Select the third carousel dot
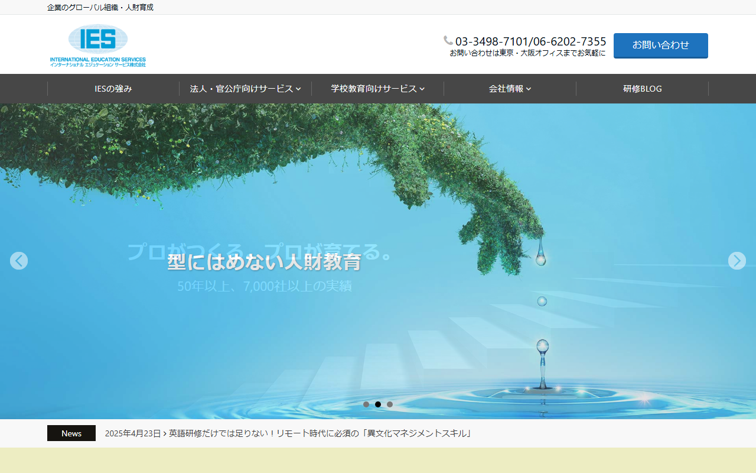 pos(390,404)
